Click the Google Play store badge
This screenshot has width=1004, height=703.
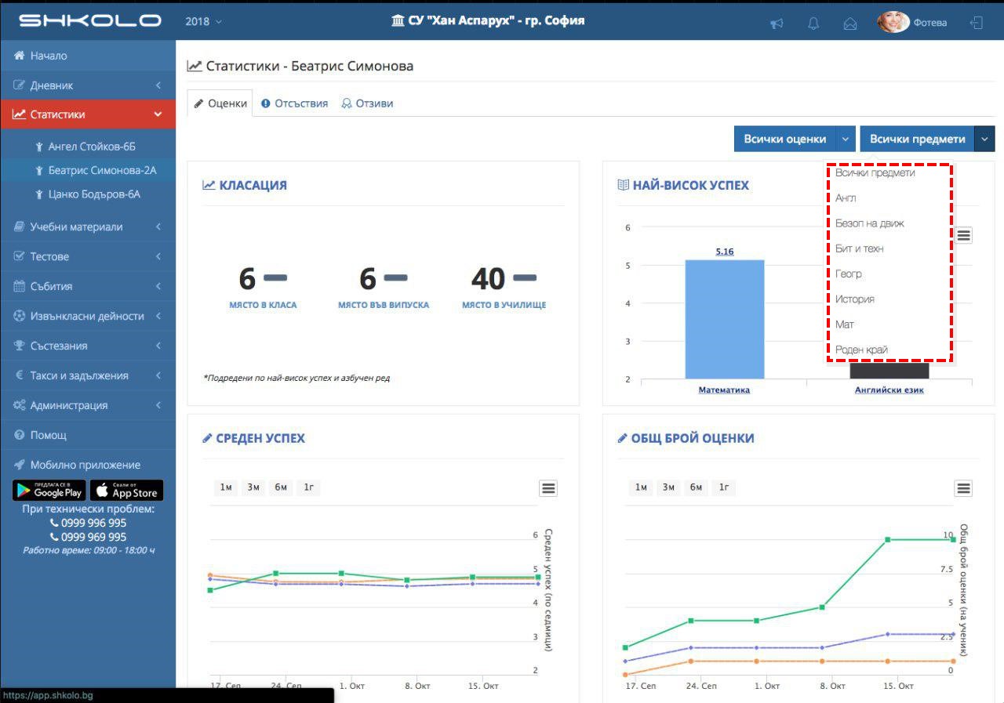tap(49, 491)
